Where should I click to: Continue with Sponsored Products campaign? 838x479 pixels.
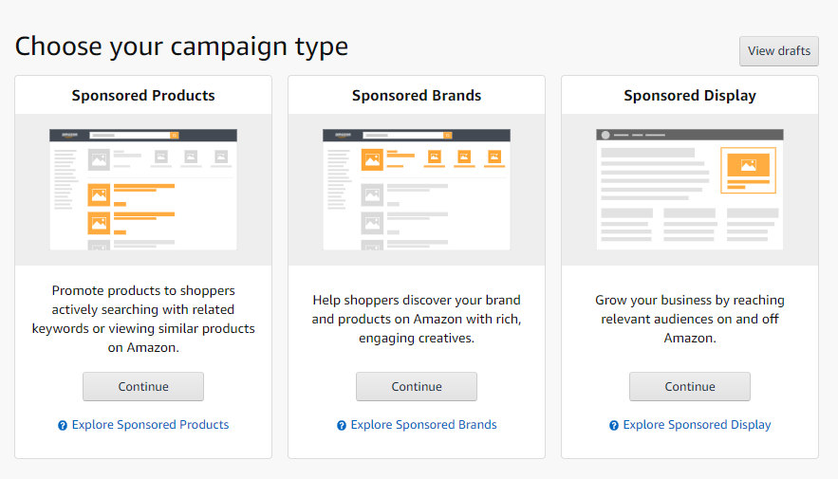[143, 387]
